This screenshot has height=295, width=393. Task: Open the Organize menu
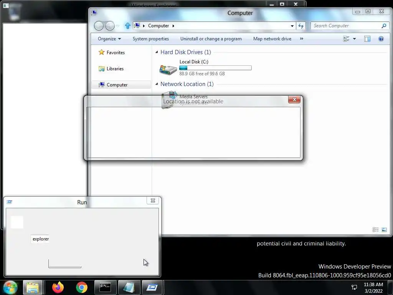[x=109, y=39]
